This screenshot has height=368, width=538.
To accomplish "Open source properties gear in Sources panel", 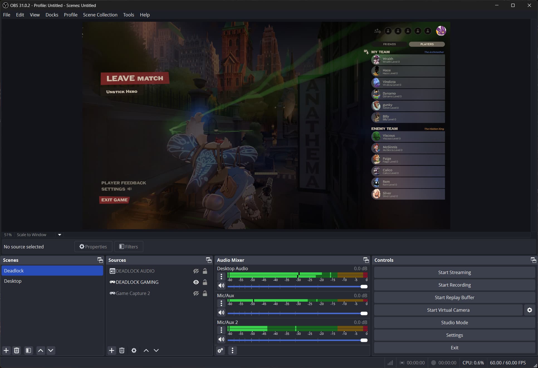I will pyautogui.click(x=134, y=350).
